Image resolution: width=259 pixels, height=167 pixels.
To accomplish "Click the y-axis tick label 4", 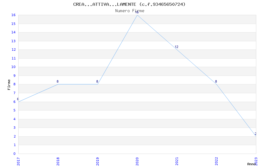I will (15, 119).
